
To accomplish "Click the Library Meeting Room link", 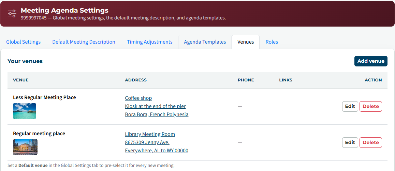I will pos(150,134).
